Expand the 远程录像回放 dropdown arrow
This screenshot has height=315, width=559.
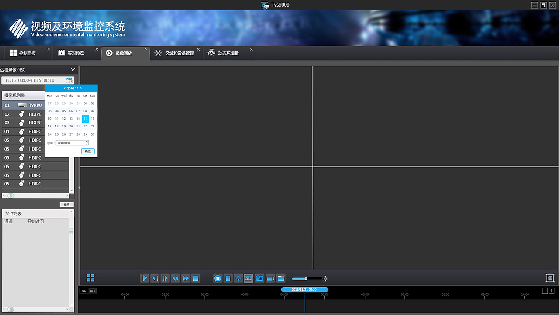tap(73, 69)
